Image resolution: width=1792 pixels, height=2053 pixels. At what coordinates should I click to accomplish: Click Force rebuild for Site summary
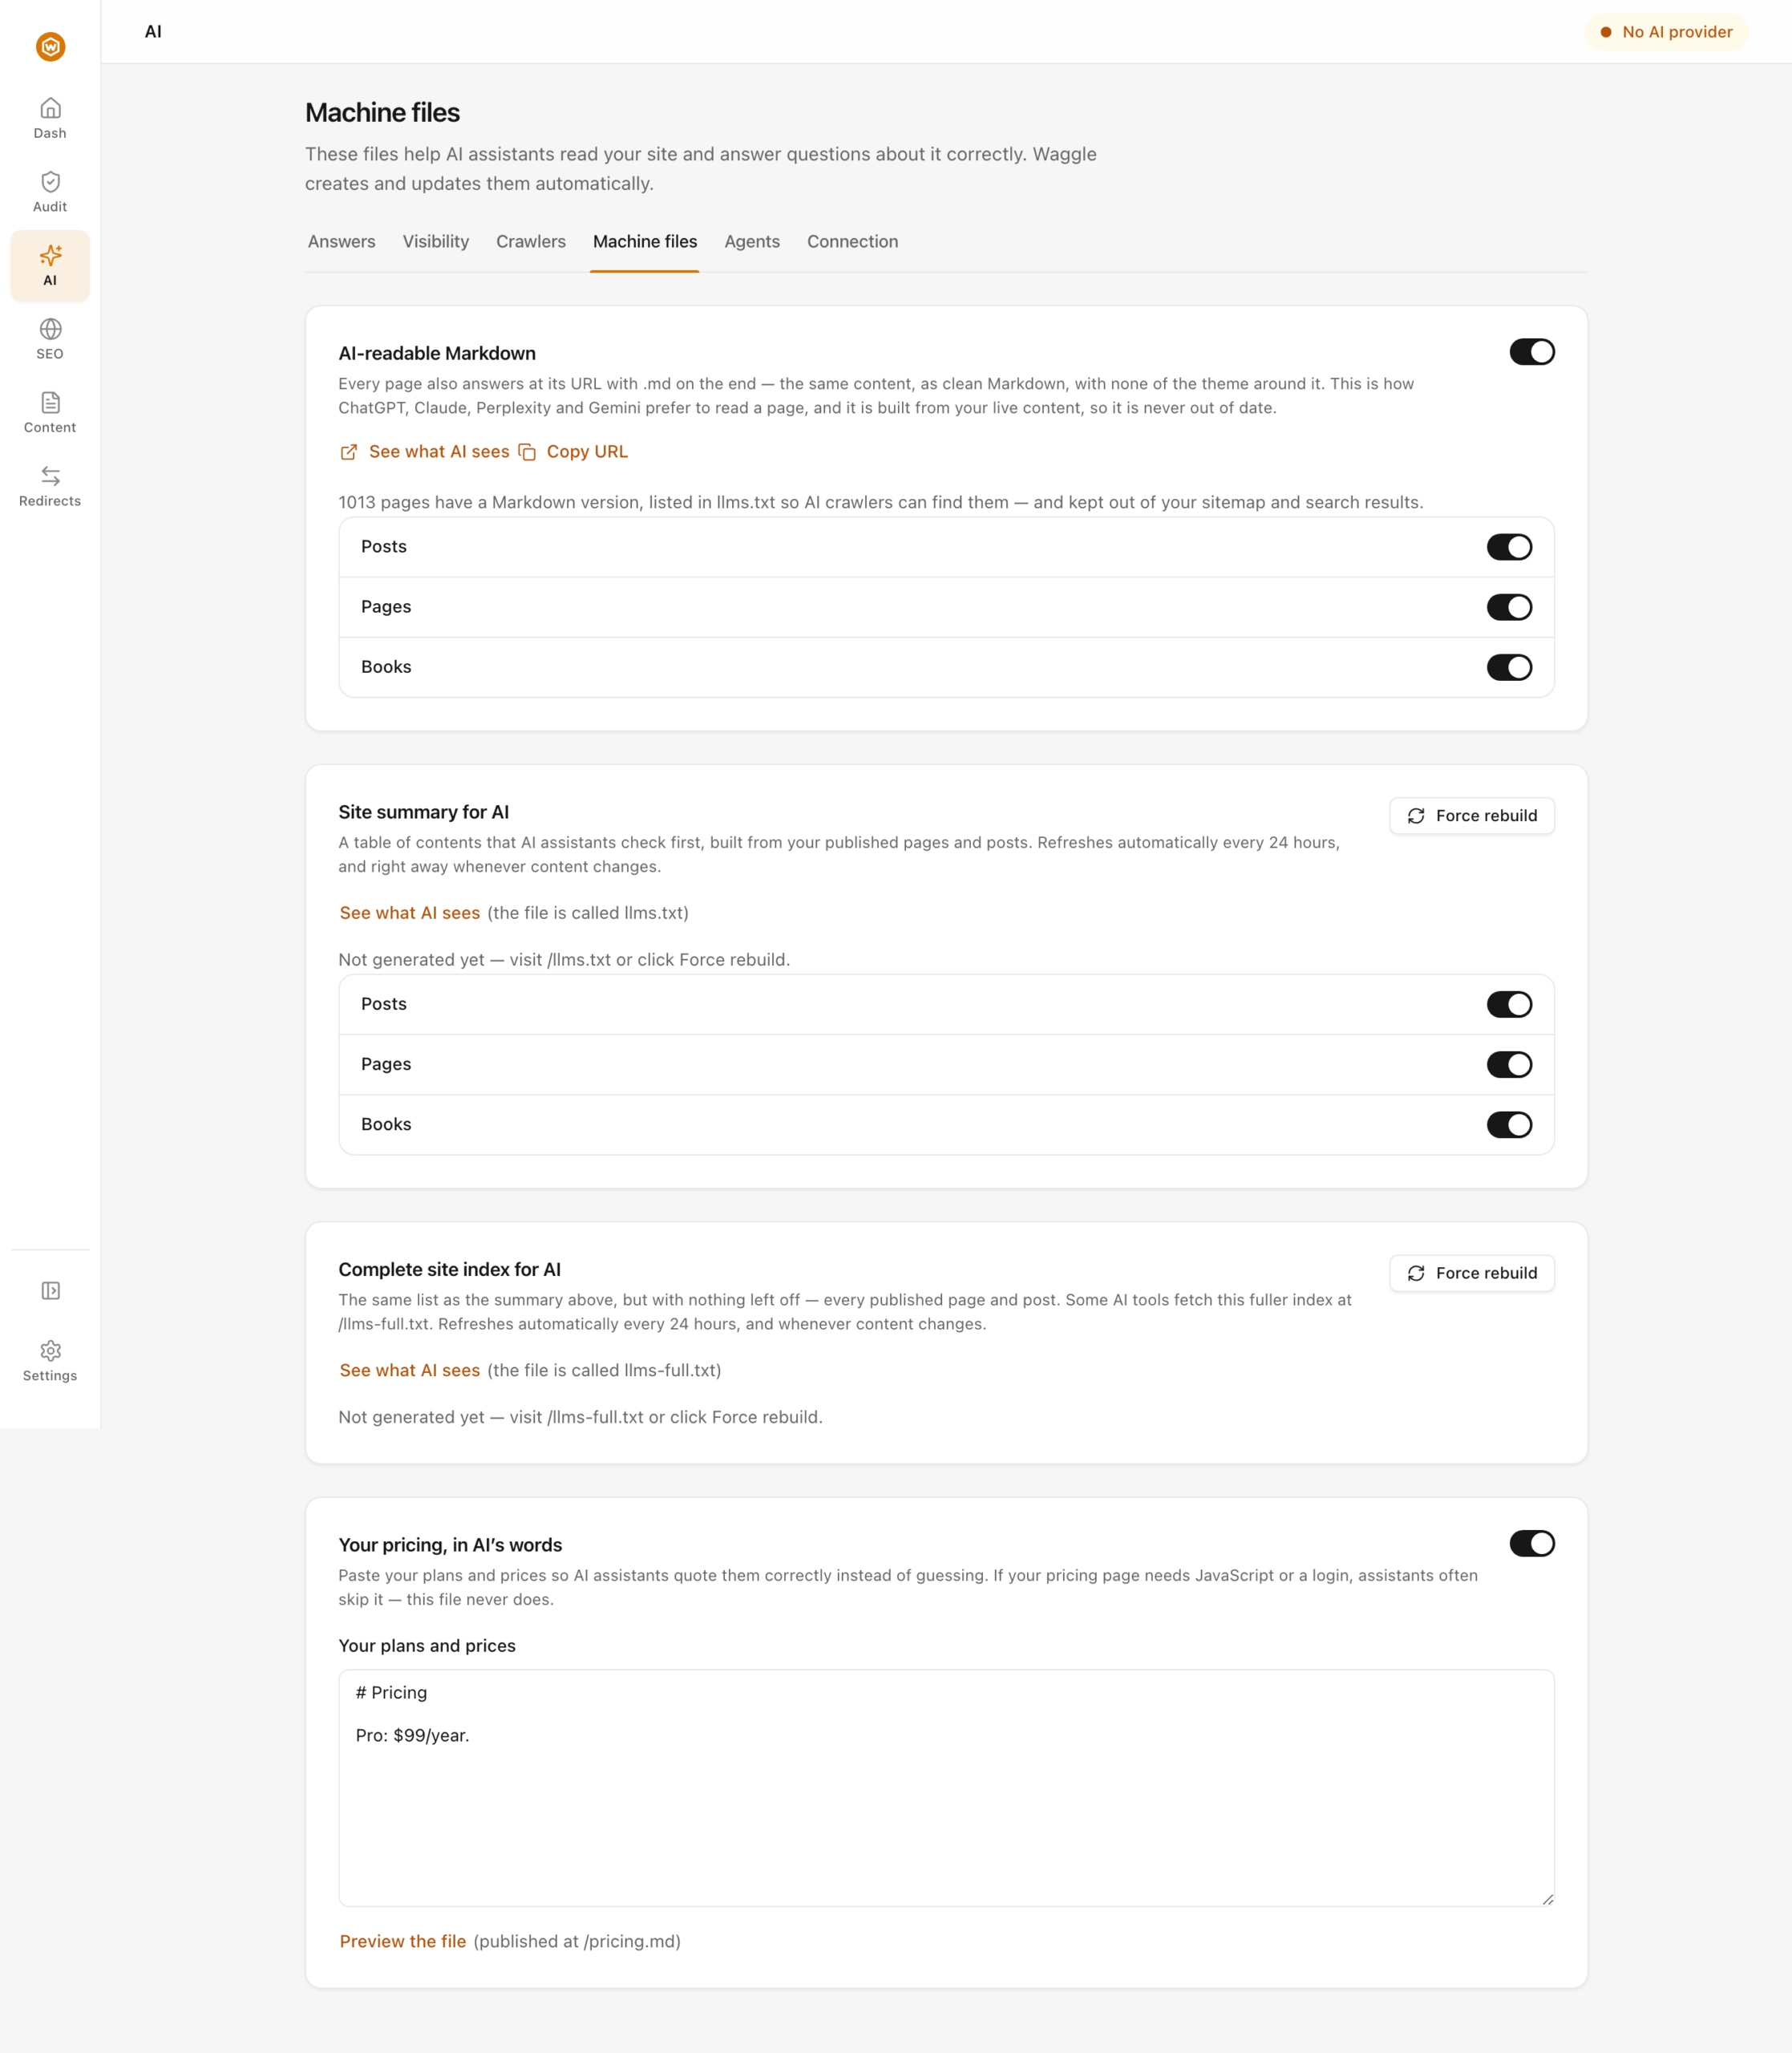1471,816
